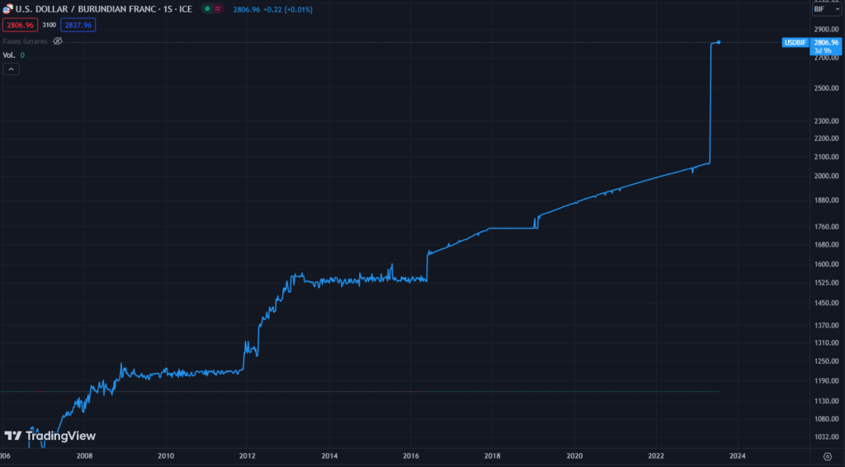Screen dimensions: 845x467
Task: Click the TradingView logo
Action: (x=50, y=436)
